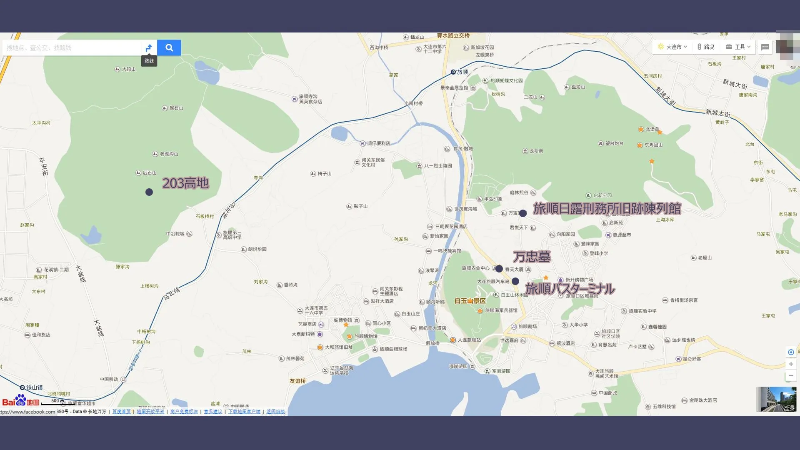This screenshot has height=450, width=800.
Task: Click the blue search magnifier button
Action: [x=169, y=47]
